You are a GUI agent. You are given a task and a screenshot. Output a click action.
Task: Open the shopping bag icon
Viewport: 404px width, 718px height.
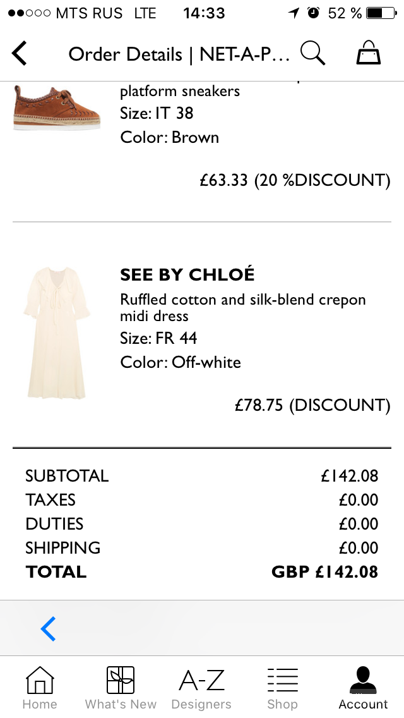click(369, 52)
